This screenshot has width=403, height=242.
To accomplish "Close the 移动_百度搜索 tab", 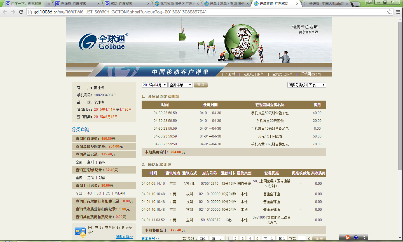I will coord(148,4).
